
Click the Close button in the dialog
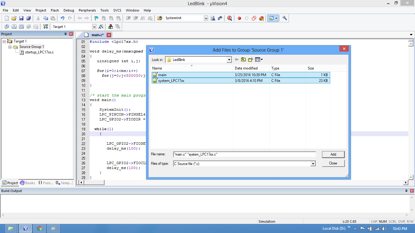[x=333, y=163]
